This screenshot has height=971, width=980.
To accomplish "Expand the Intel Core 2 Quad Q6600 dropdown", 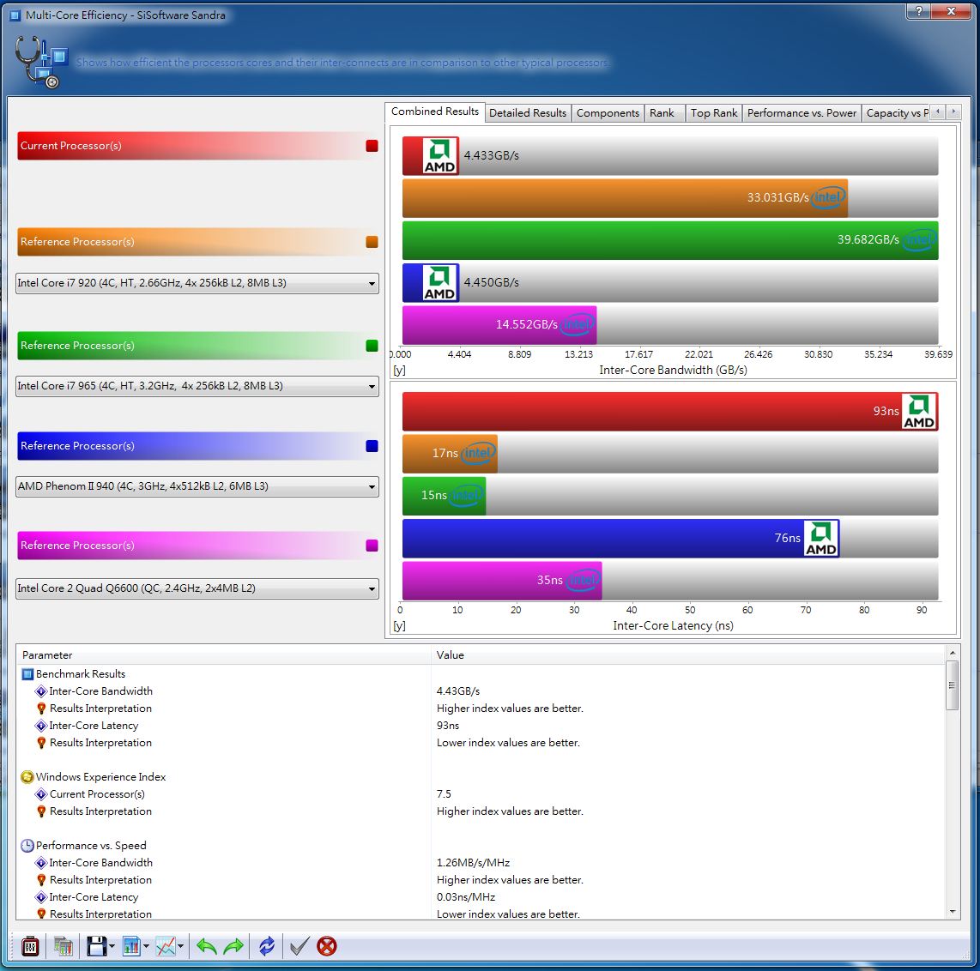I will tap(197, 588).
